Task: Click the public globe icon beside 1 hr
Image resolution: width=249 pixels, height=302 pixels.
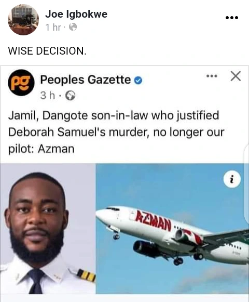Action: click(73, 27)
